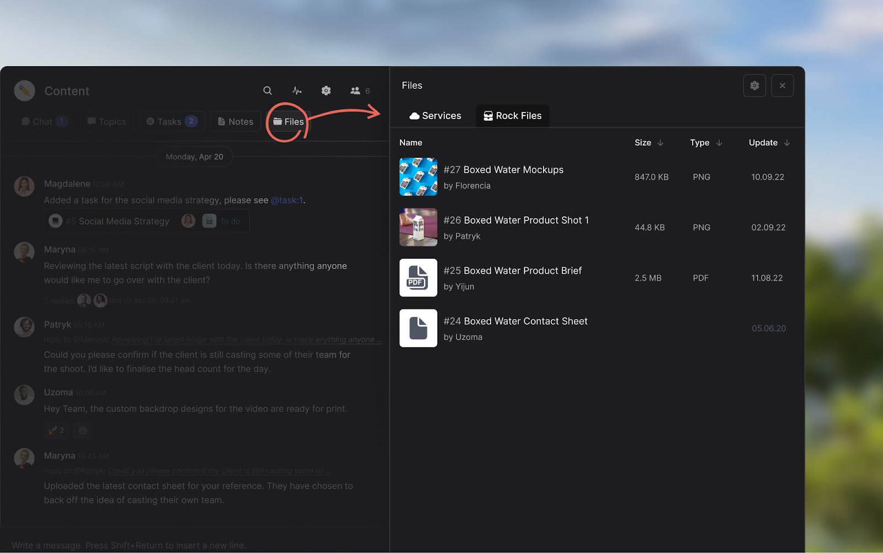Open the Tasks tab
The image size is (883, 553).
tap(172, 121)
